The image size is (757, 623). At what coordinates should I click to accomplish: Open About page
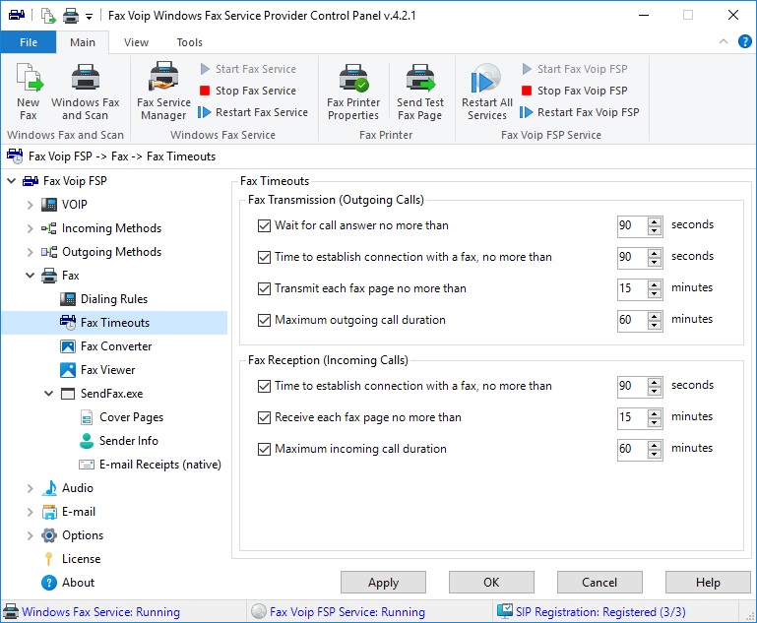coord(78,583)
